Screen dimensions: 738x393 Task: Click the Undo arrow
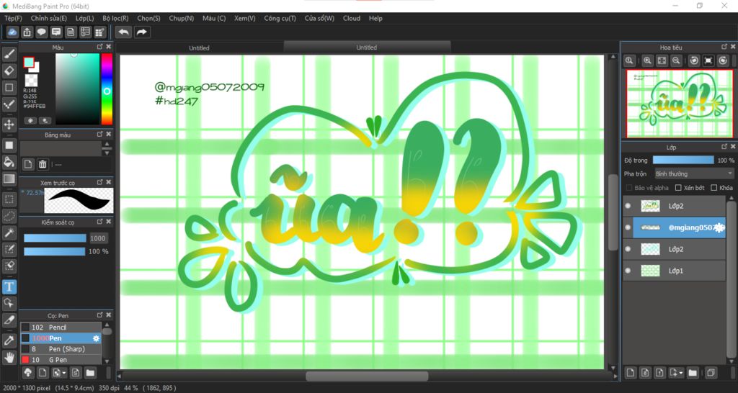coord(124,32)
